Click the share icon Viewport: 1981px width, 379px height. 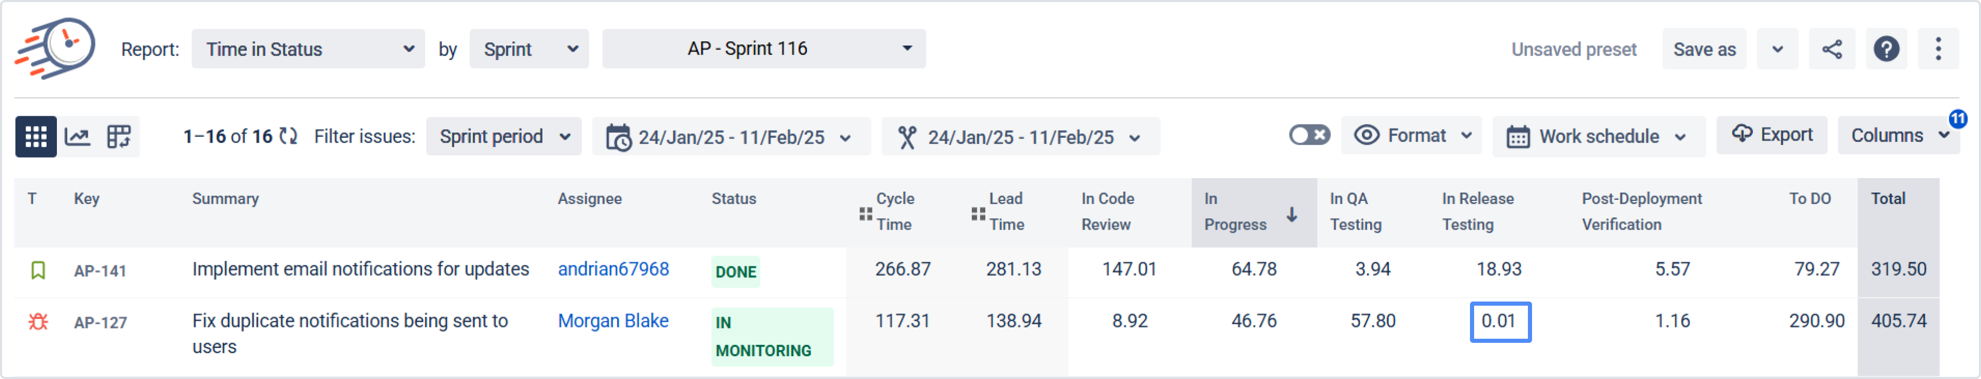1832,50
